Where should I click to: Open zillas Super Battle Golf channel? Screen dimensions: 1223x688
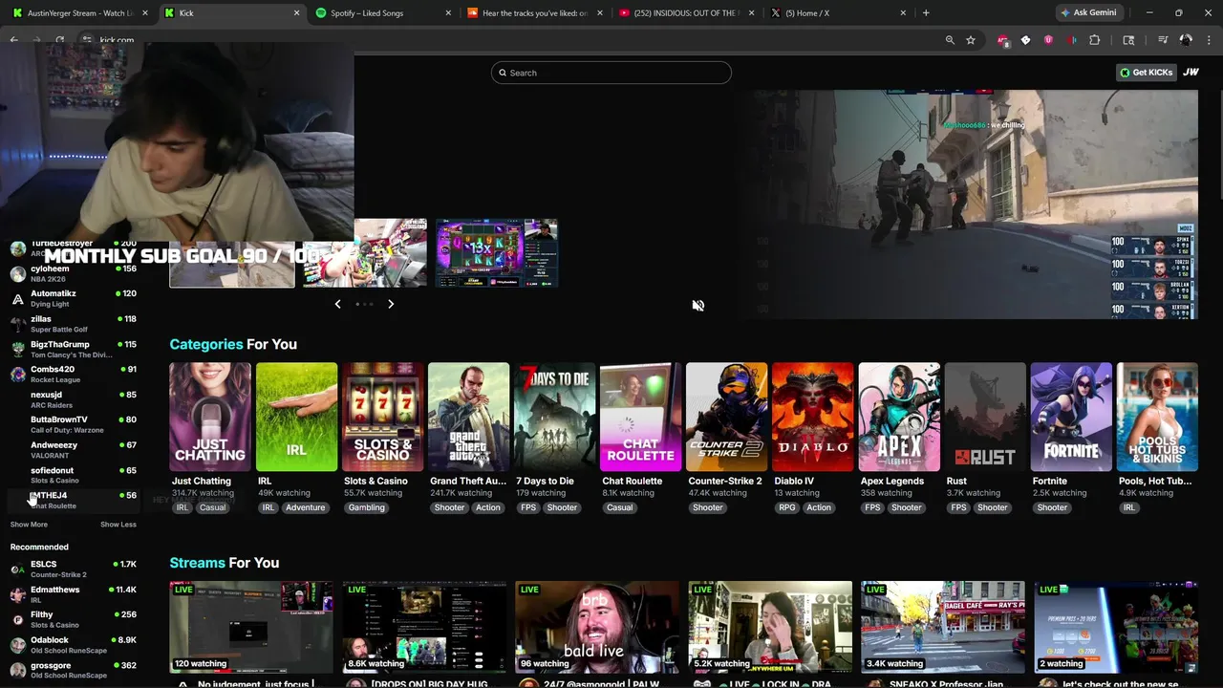(74, 324)
